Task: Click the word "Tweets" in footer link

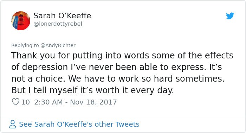Action: click(127, 124)
